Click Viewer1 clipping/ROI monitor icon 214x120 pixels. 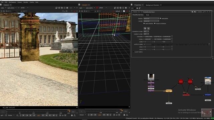[x=57, y=8]
